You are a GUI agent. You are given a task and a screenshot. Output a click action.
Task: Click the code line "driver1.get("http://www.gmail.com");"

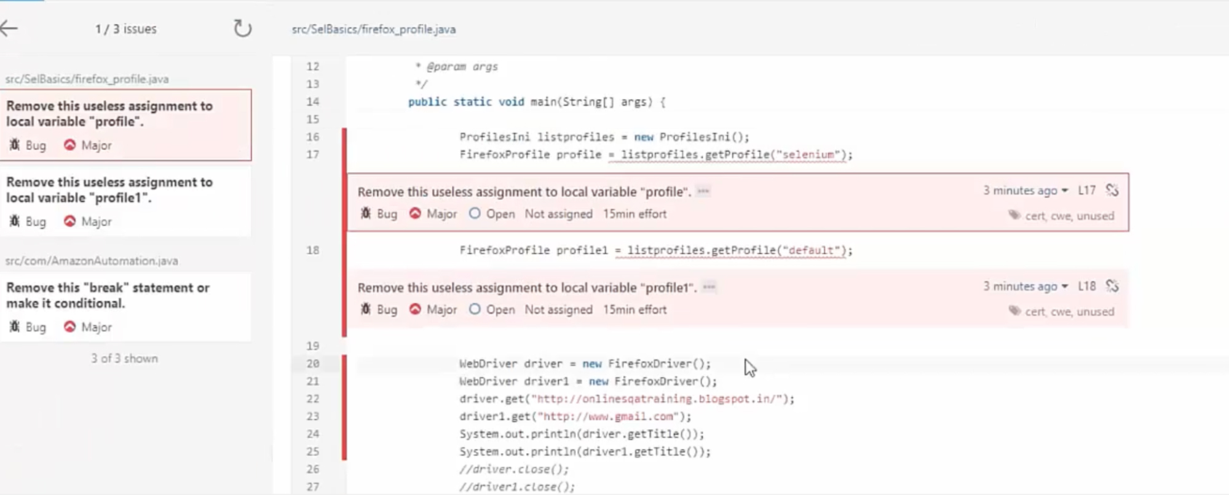click(575, 416)
